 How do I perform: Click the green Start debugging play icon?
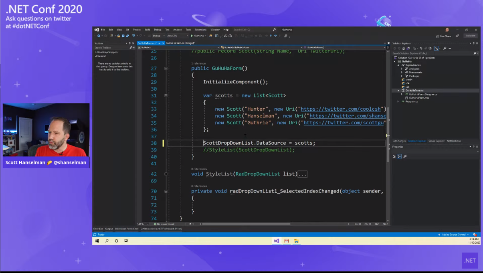tap(191, 36)
